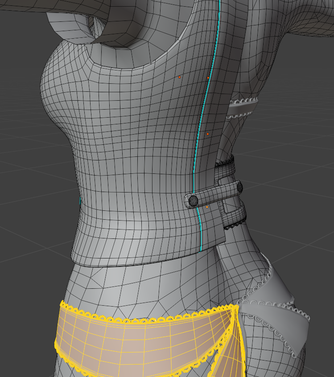Click the light-orange origin dot under the strap

click(x=207, y=207)
